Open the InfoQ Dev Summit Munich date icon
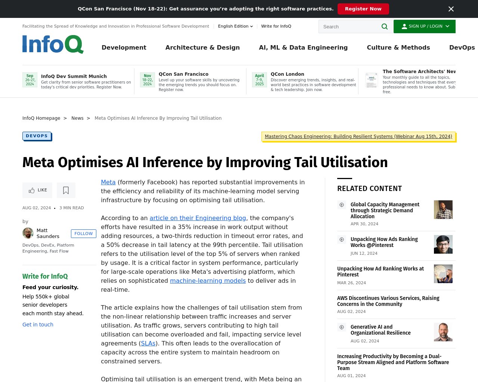This screenshot has width=478, height=382. 30,80
